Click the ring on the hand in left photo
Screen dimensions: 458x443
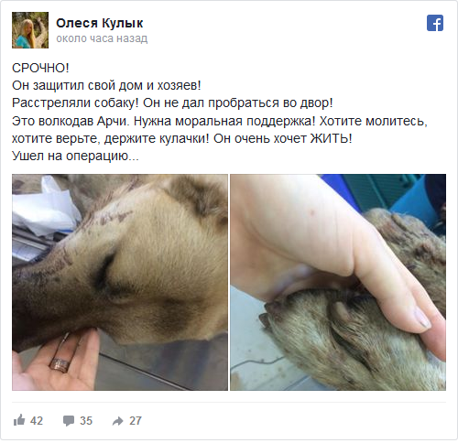coord(60,364)
